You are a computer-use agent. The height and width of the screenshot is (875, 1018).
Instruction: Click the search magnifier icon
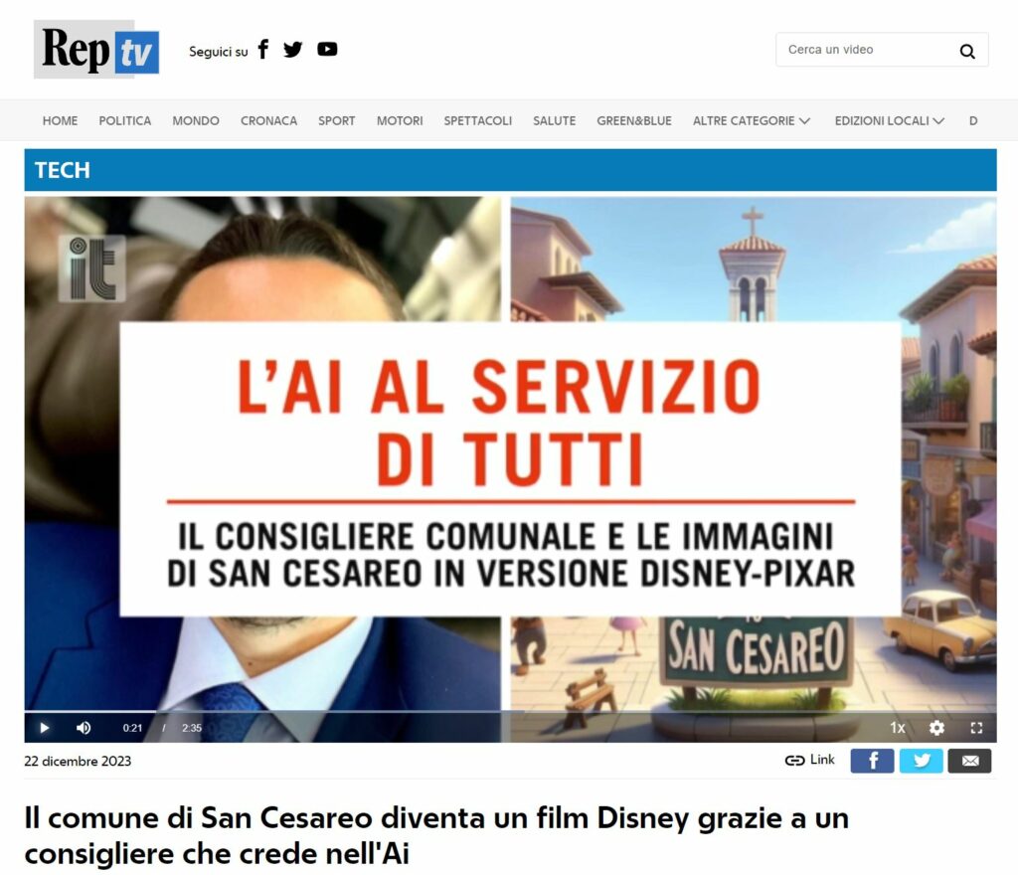pos(967,51)
